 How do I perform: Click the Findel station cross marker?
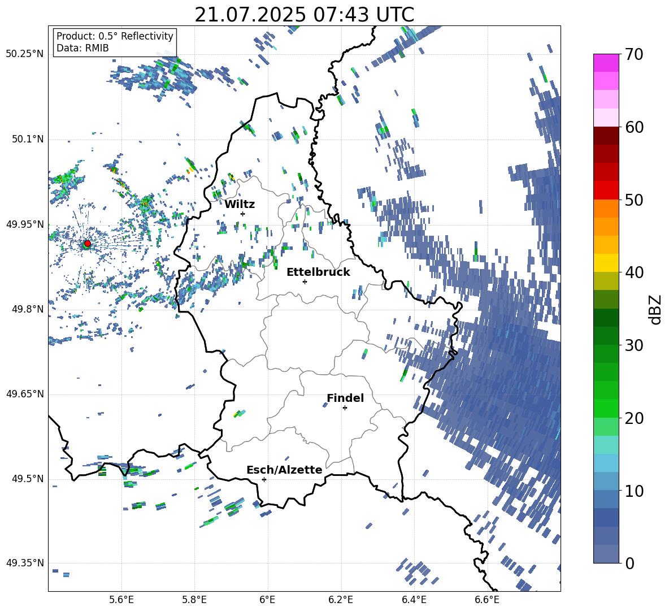pyautogui.click(x=345, y=408)
